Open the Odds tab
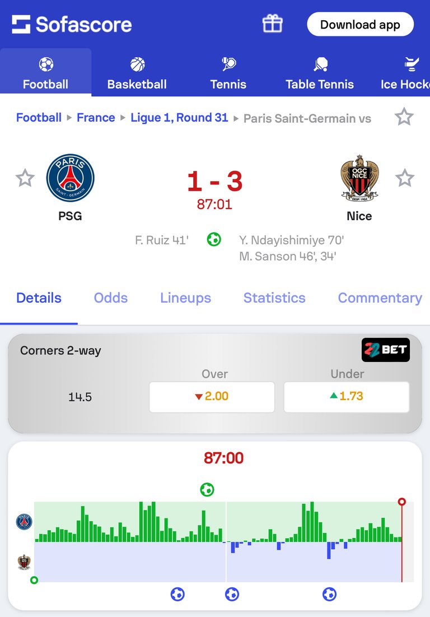This screenshot has width=430, height=617. coord(111,298)
